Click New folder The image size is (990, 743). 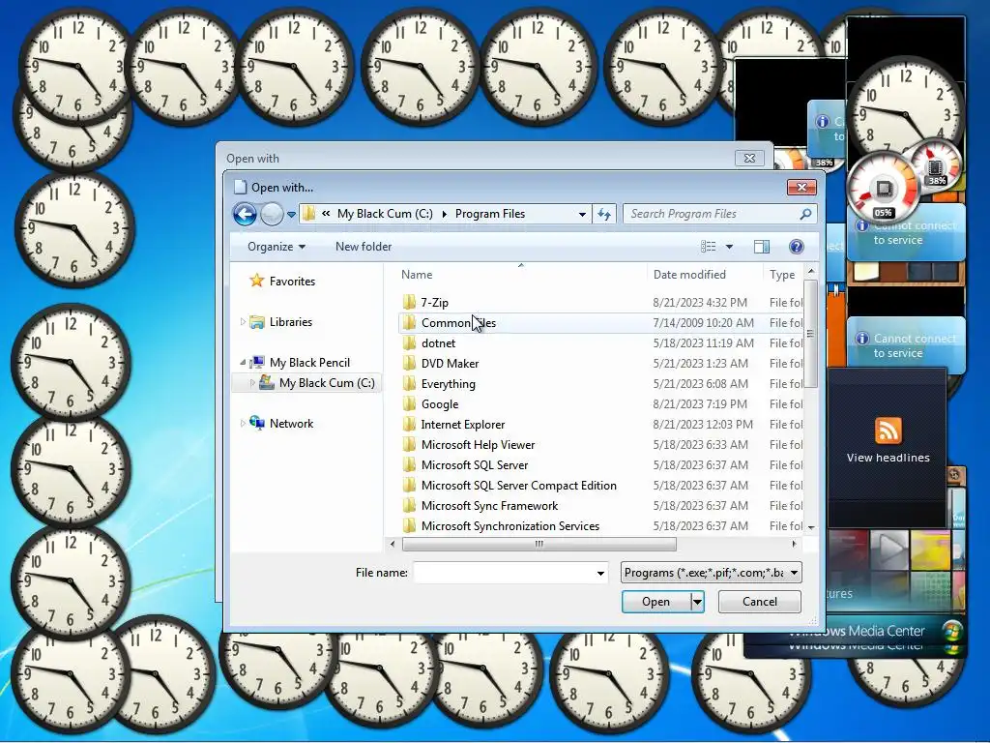click(364, 247)
